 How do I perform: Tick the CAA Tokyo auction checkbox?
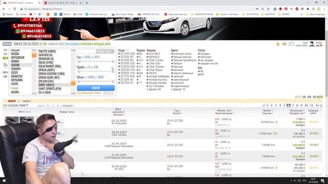click(x=148, y=70)
